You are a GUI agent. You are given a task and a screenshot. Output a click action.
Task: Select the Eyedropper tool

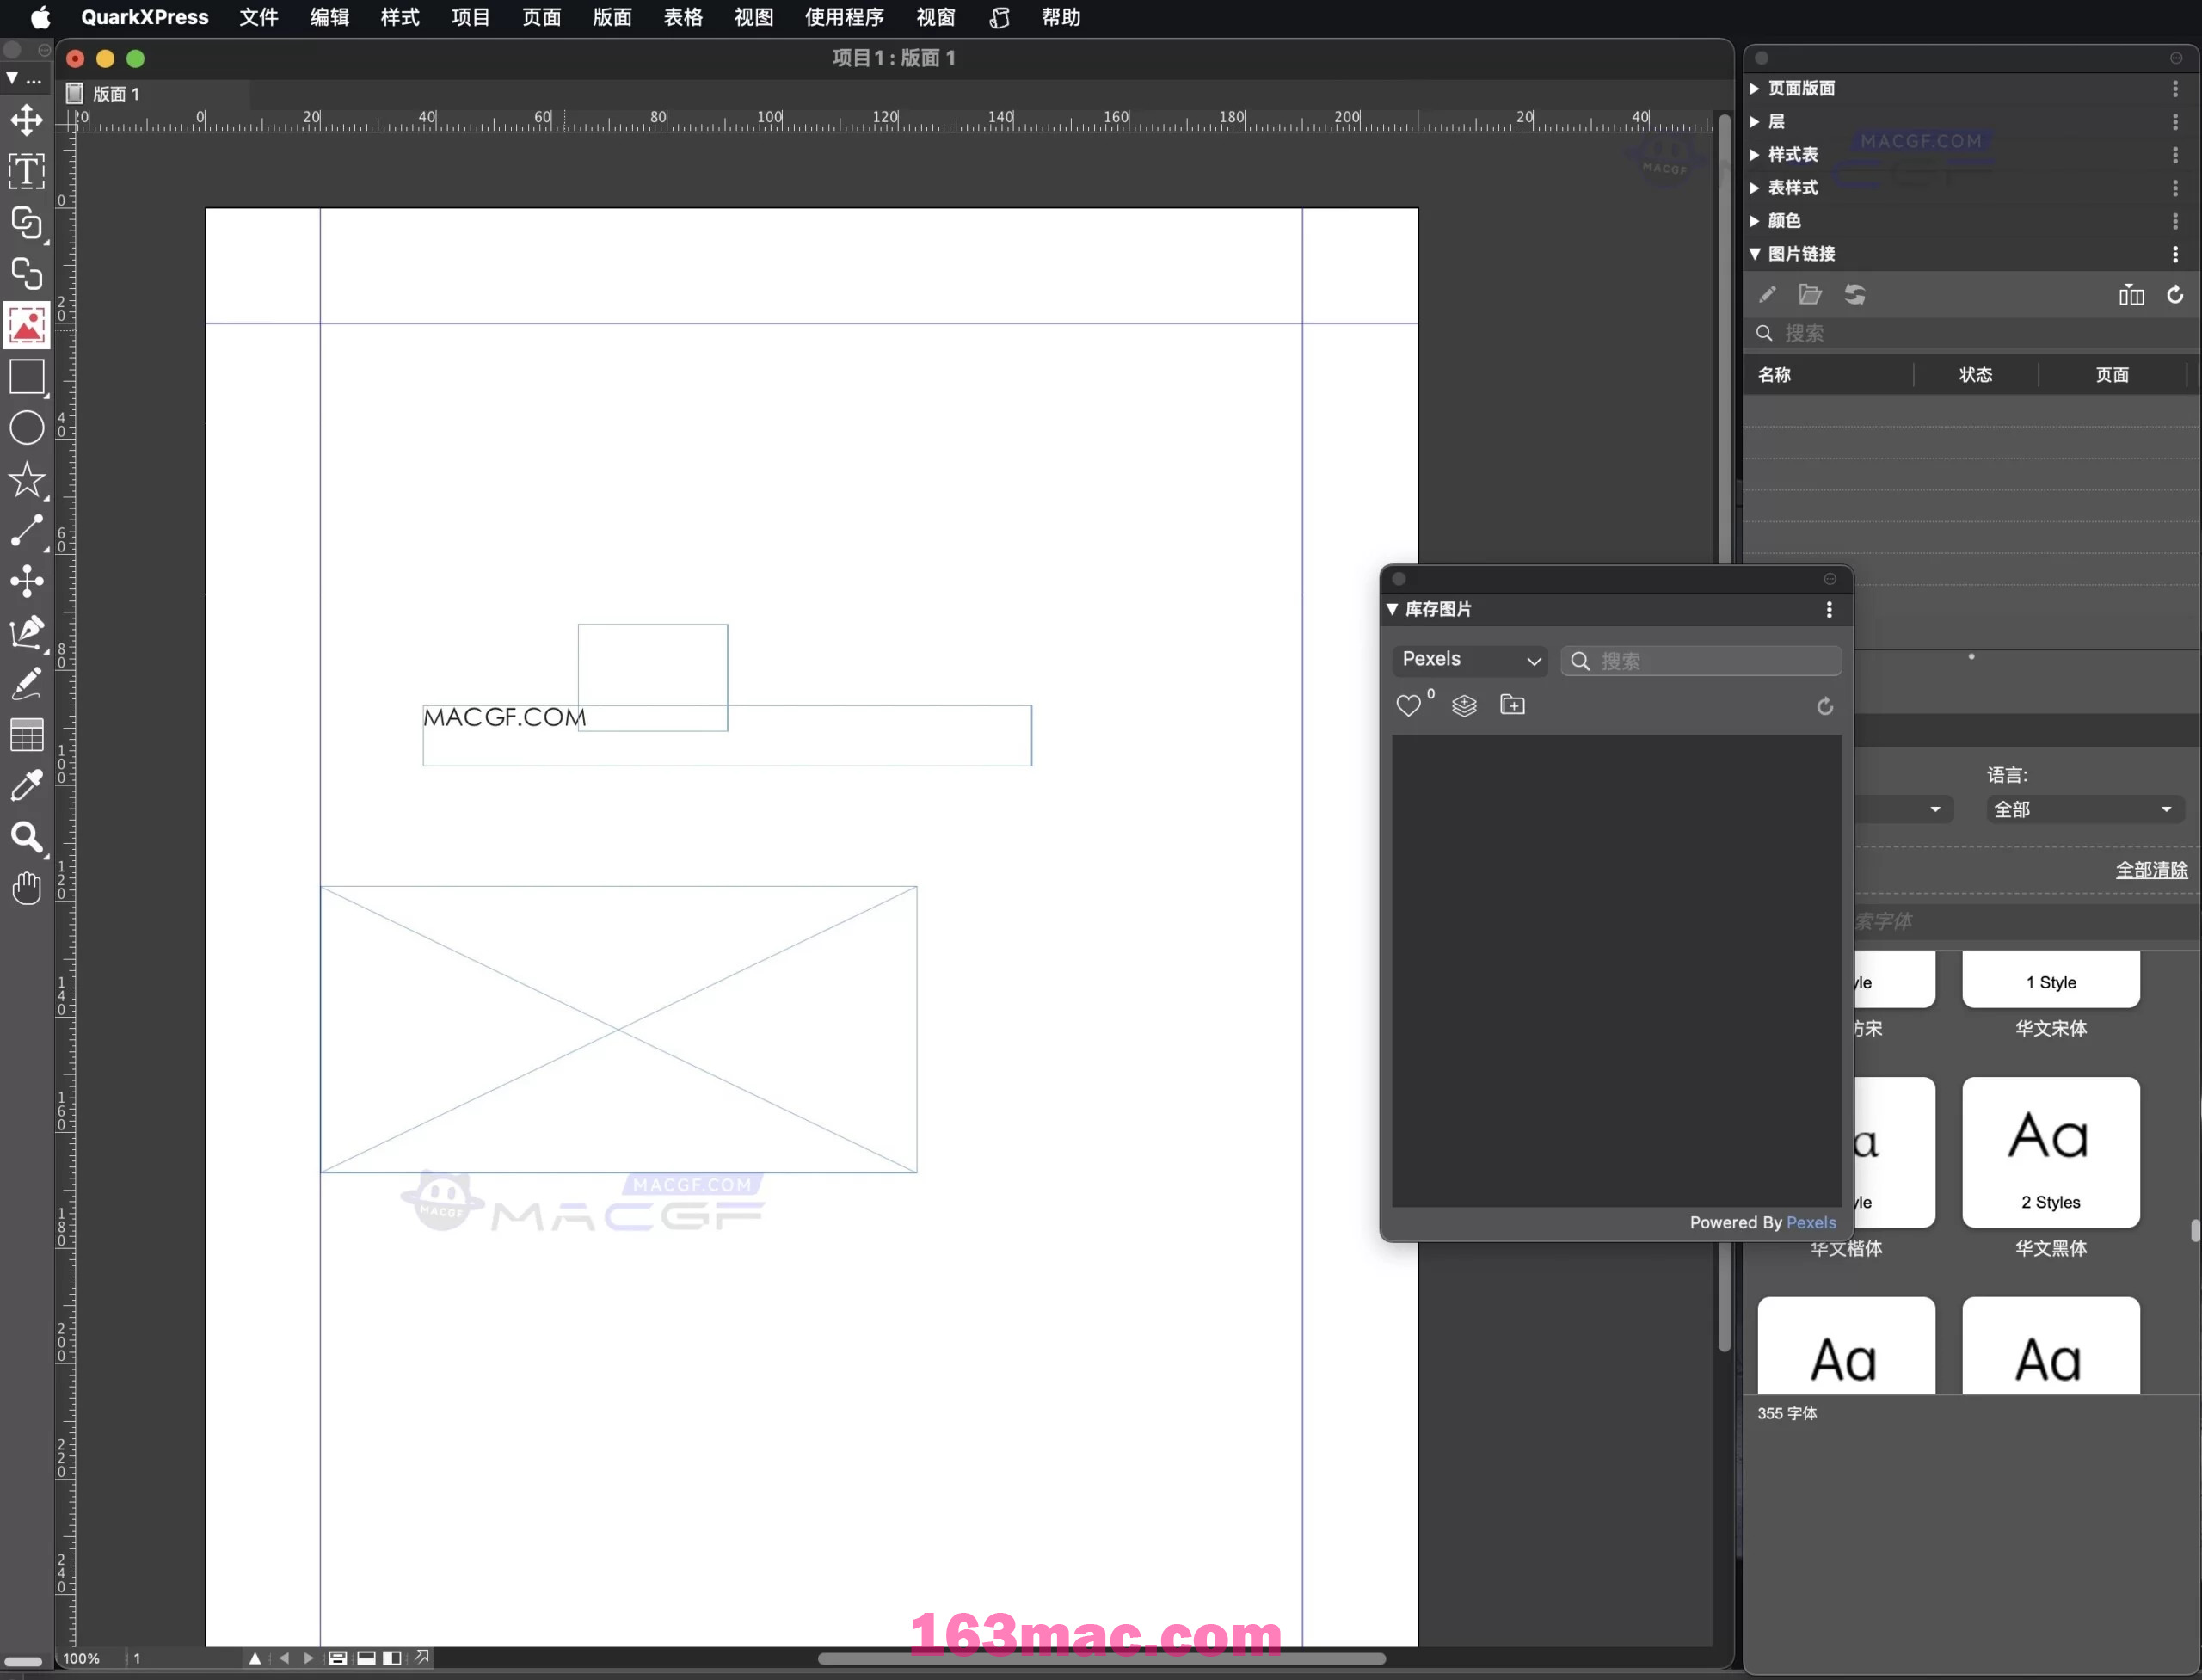tap(27, 786)
